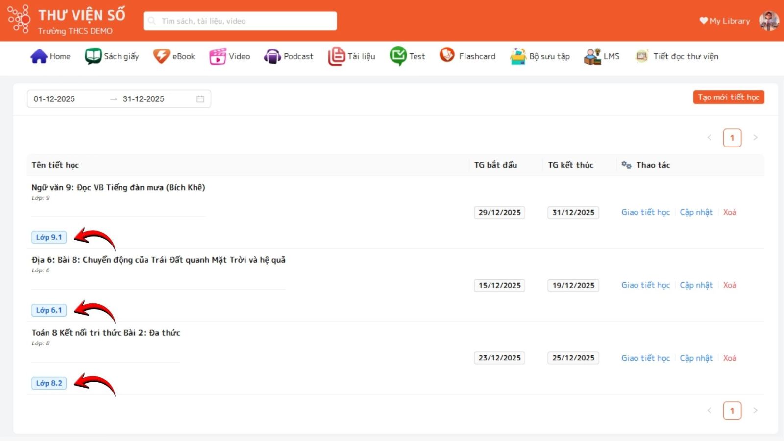Open the Flashcard icon
Viewport: 784px width, 441px height.
[x=447, y=55]
